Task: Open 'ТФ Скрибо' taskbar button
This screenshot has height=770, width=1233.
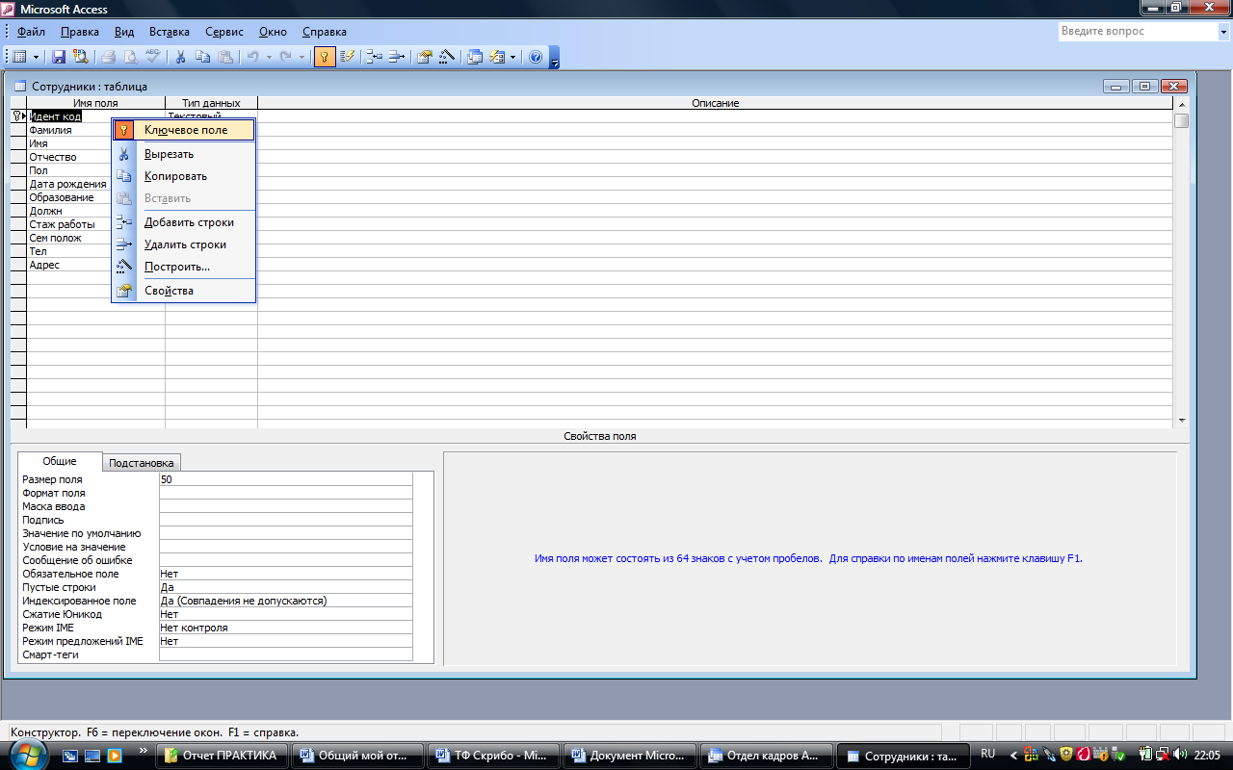Action: click(x=491, y=756)
